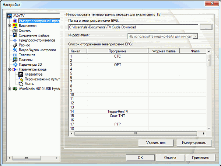Image resolution: width=221 pixels, height=166 pixels.
Task: Close the Настройка dialog window
Action: (212, 3)
